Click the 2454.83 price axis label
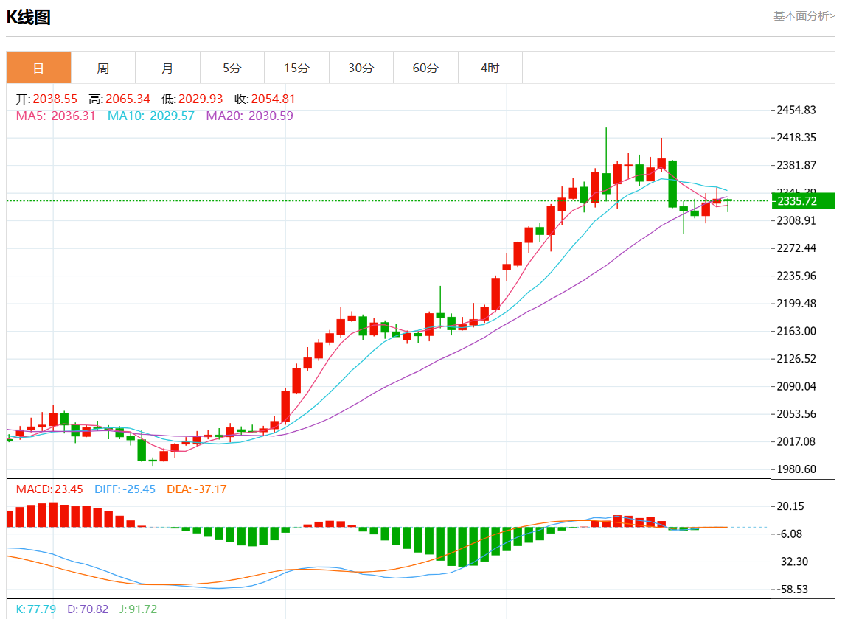The width and height of the screenshot is (845, 619). coord(796,110)
